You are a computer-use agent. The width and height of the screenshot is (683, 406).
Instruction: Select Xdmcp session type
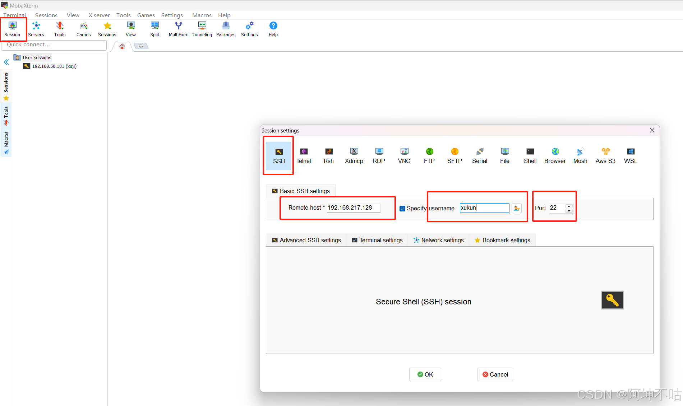354,156
